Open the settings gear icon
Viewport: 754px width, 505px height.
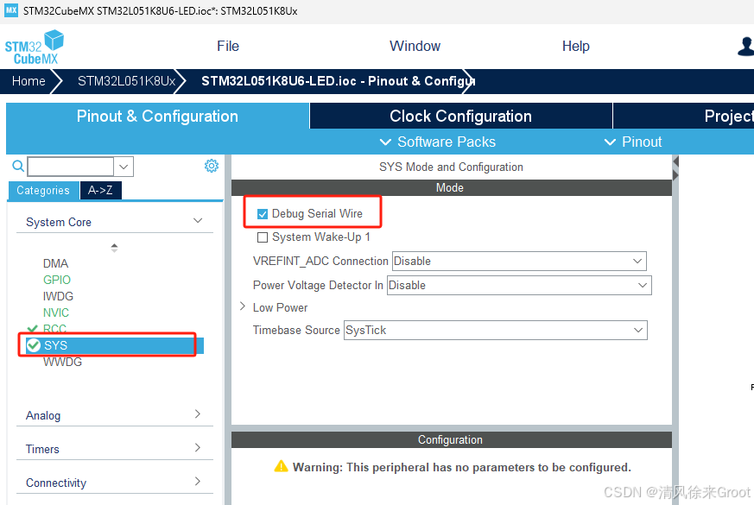212,166
